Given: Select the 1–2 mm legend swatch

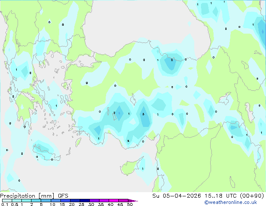Looking at the screenshot, I should pos(26,201).
